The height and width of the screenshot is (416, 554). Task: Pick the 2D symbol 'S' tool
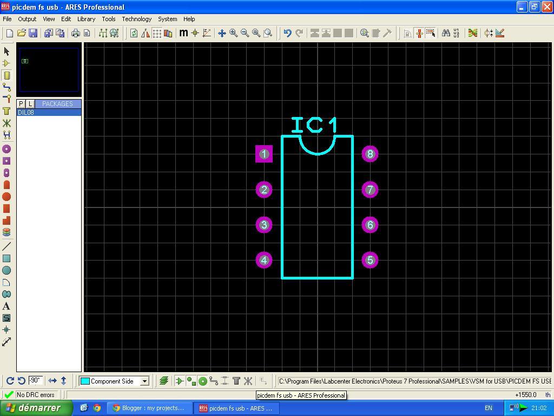tap(6, 318)
